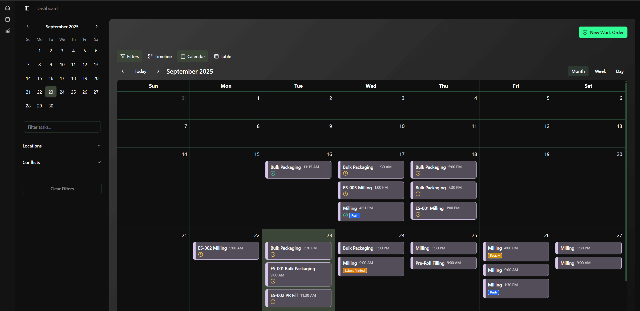
Task: Expand the Conflicts section
Action: click(x=62, y=162)
